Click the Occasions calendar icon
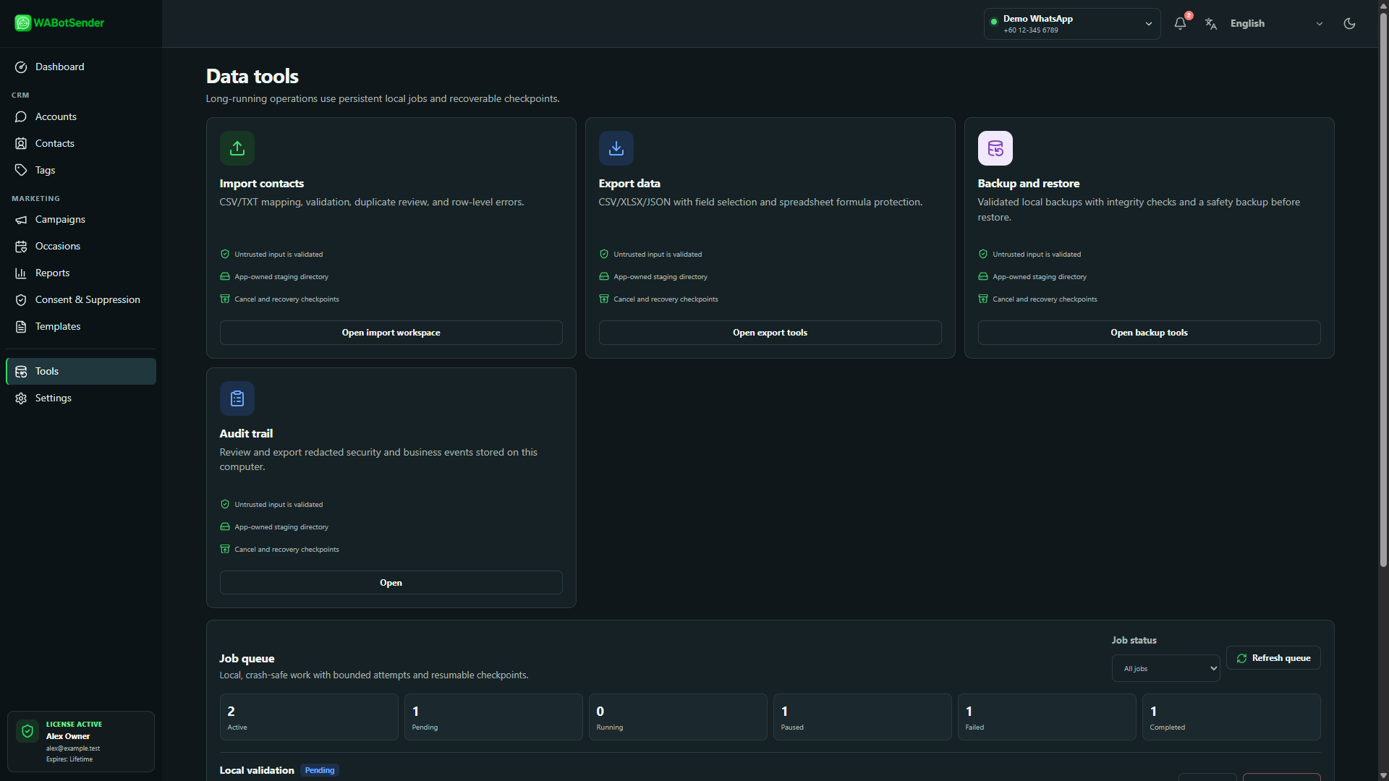1389x781 pixels. coord(21,247)
